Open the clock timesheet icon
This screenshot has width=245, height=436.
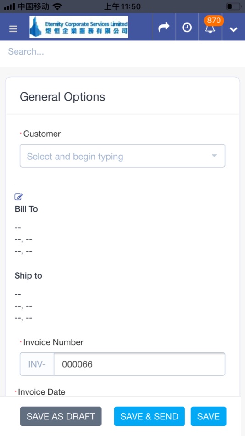coord(187,28)
